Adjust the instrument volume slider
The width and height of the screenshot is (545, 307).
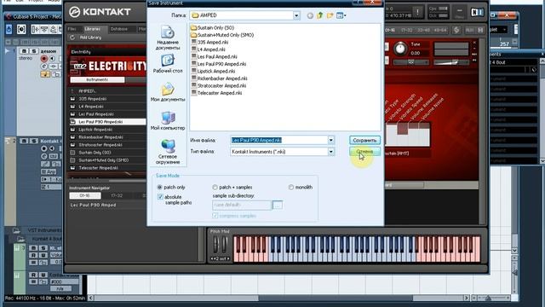(x=450, y=62)
